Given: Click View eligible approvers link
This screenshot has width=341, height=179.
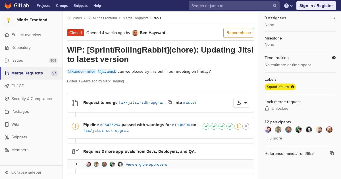Looking at the screenshot, I should pos(146,164).
